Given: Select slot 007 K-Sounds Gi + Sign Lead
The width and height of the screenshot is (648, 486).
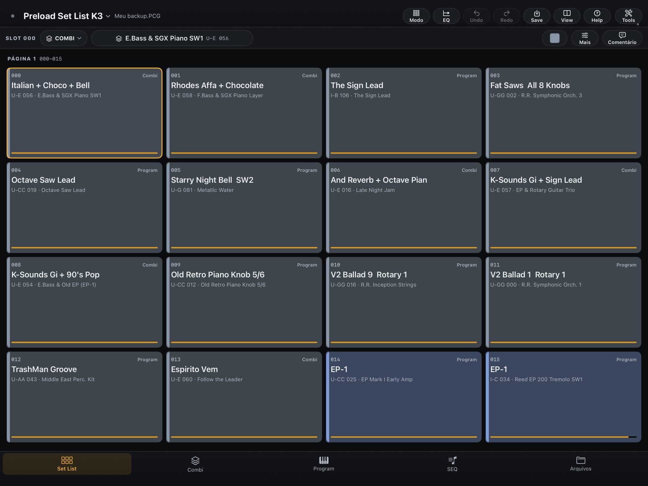Looking at the screenshot, I should tap(563, 207).
